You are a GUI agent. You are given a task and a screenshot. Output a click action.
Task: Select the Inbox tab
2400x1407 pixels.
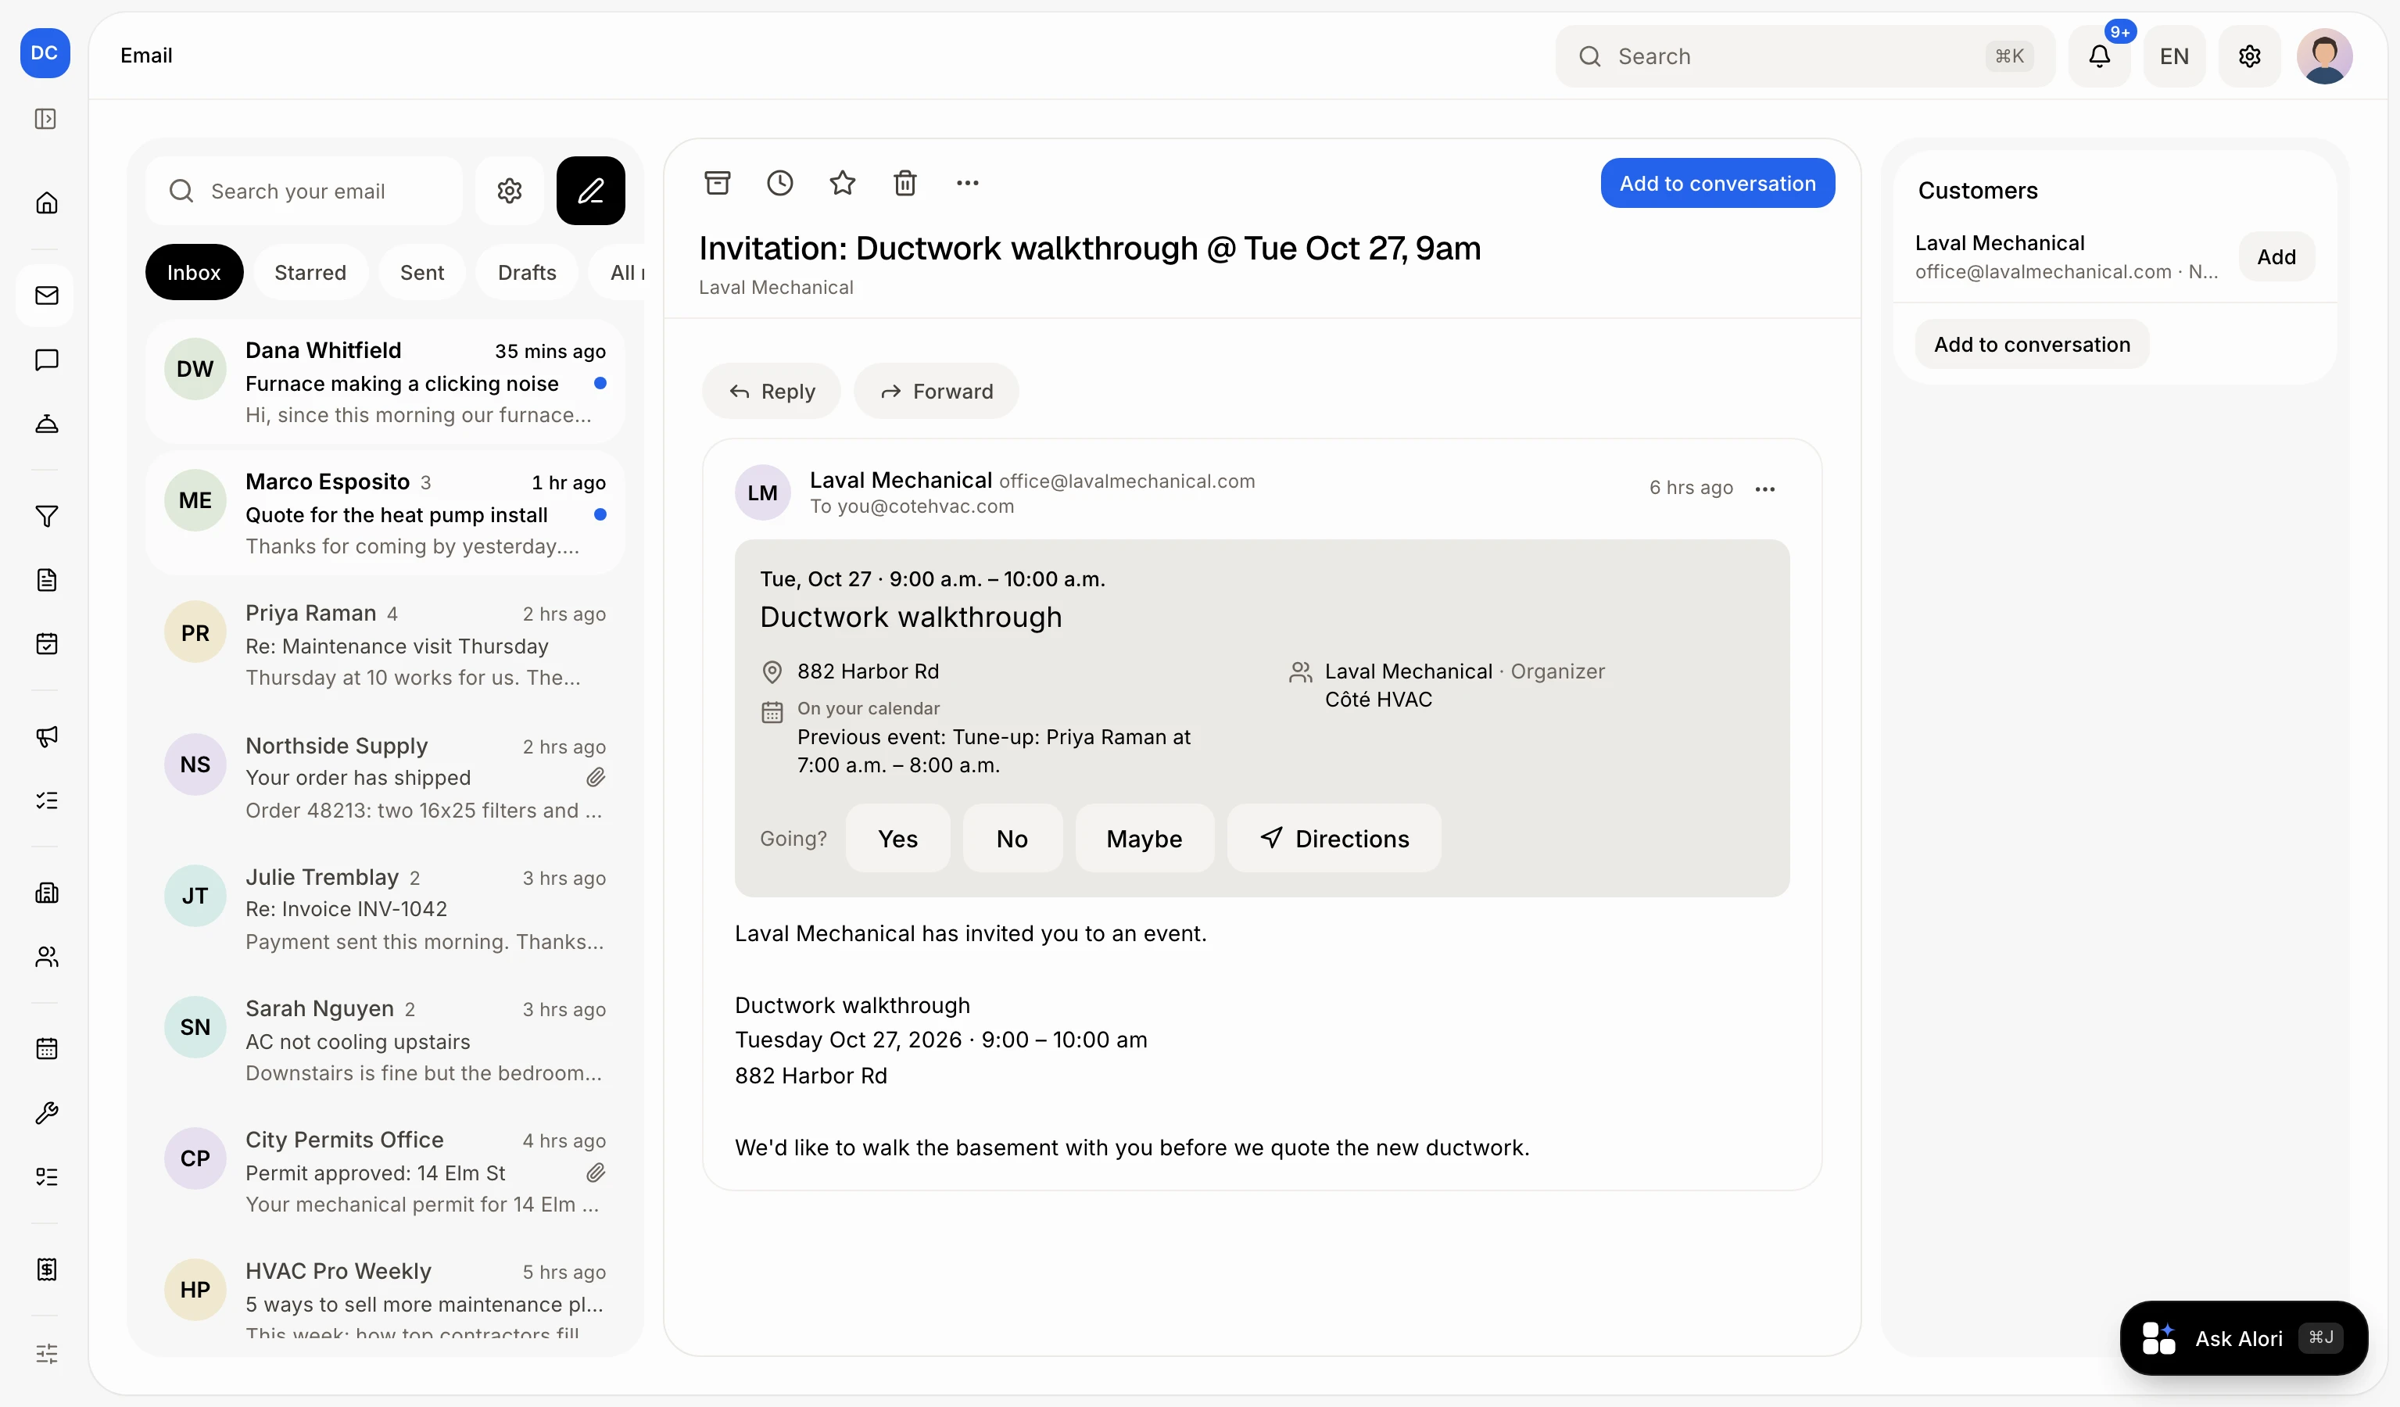pyautogui.click(x=193, y=272)
